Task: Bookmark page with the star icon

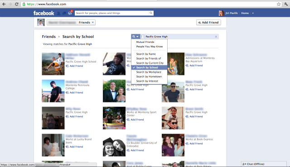Action: coord(279,4)
